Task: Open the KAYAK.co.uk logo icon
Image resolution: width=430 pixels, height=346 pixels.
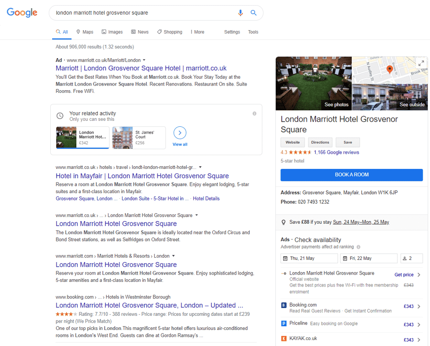Action: point(284,339)
